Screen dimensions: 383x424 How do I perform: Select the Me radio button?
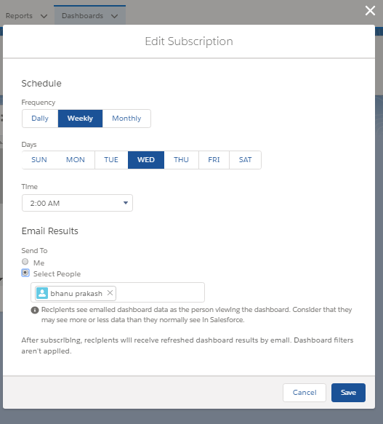click(25, 262)
